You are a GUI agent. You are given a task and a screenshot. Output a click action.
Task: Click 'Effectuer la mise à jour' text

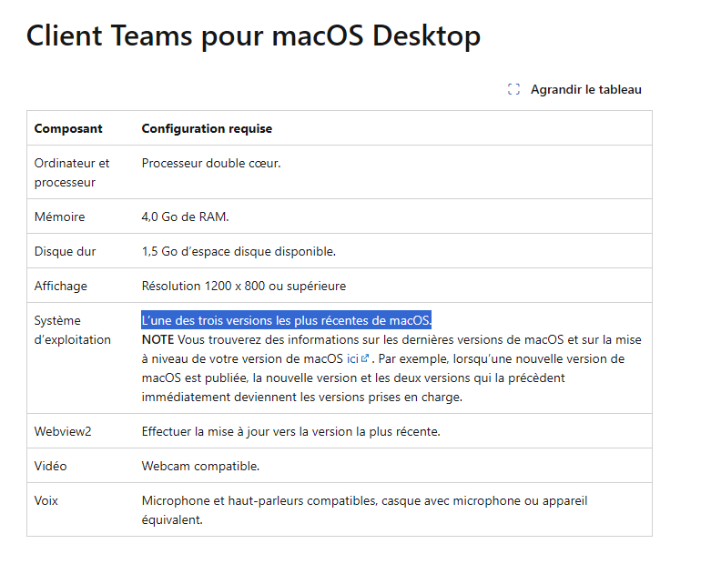click(291, 432)
